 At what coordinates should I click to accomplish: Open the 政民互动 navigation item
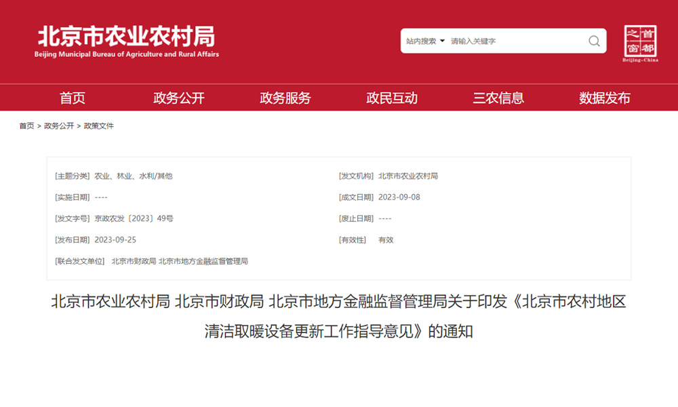click(x=392, y=98)
